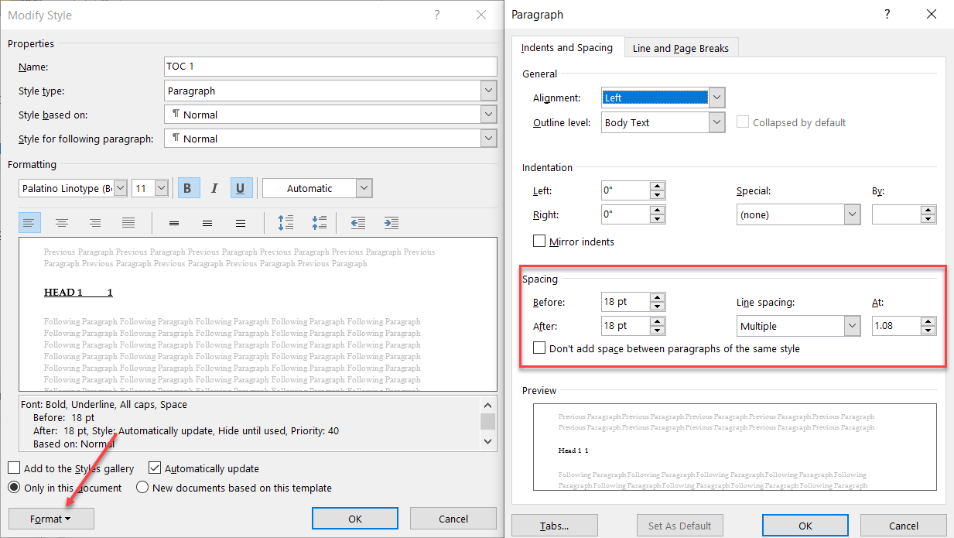Image resolution: width=954 pixels, height=538 pixels.
Task: Increase paragraph spacing icon
Action: pos(286,223)
